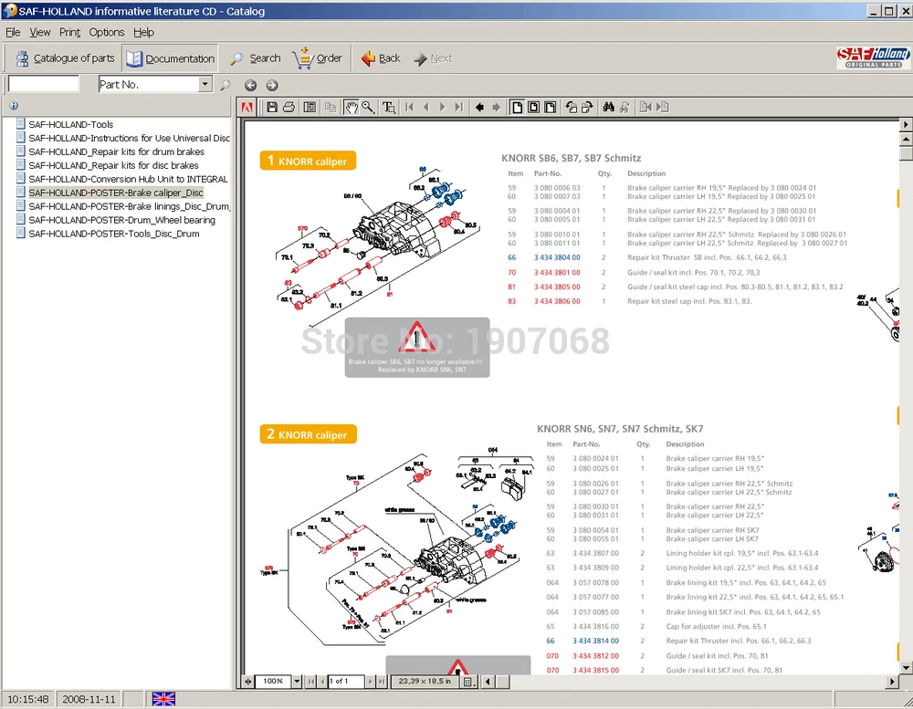The image size is (913, 709).
Task: Go to first page in PDF toolbar
Action: 409,107
